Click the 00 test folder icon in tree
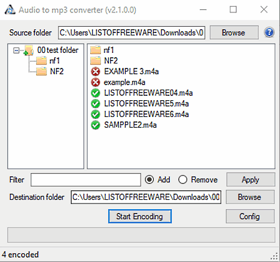280x262 pixels. click(29, 50)
